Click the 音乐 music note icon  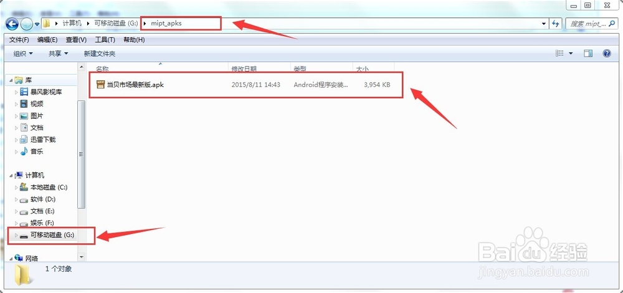pyautogui.click(x=24, y=151)
